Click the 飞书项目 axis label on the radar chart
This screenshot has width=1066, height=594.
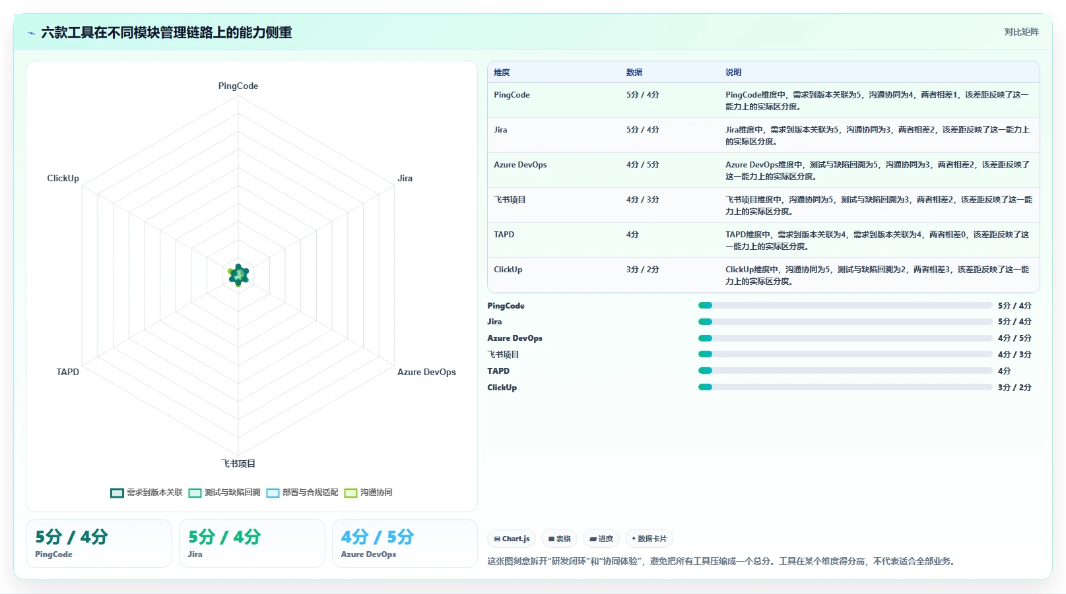(x=238, y=464)
